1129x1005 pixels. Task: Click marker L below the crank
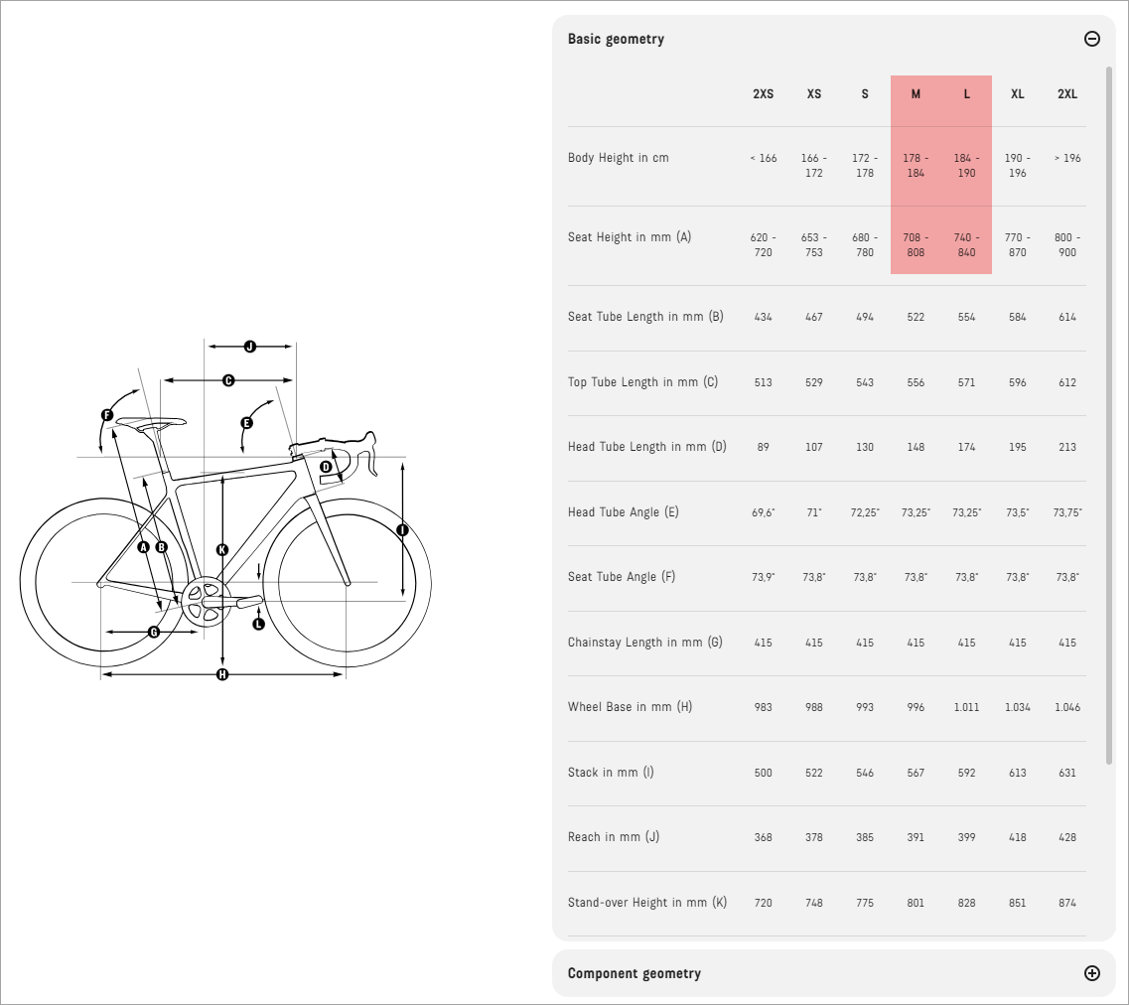(x=258, y=624)
